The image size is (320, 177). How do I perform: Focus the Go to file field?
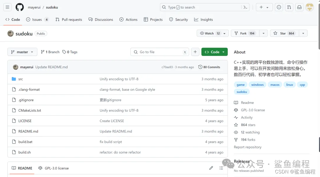[160, 52]
